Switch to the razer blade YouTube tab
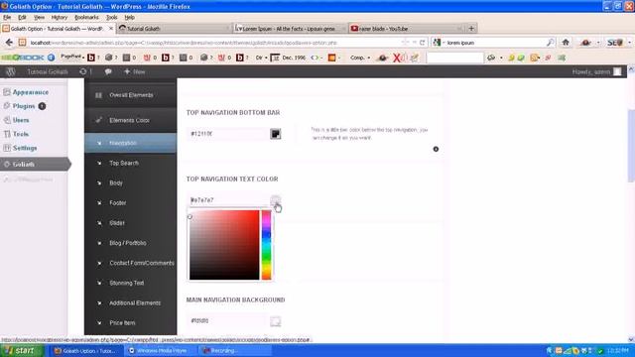This screenshot has height=357, width=635. 406,29
